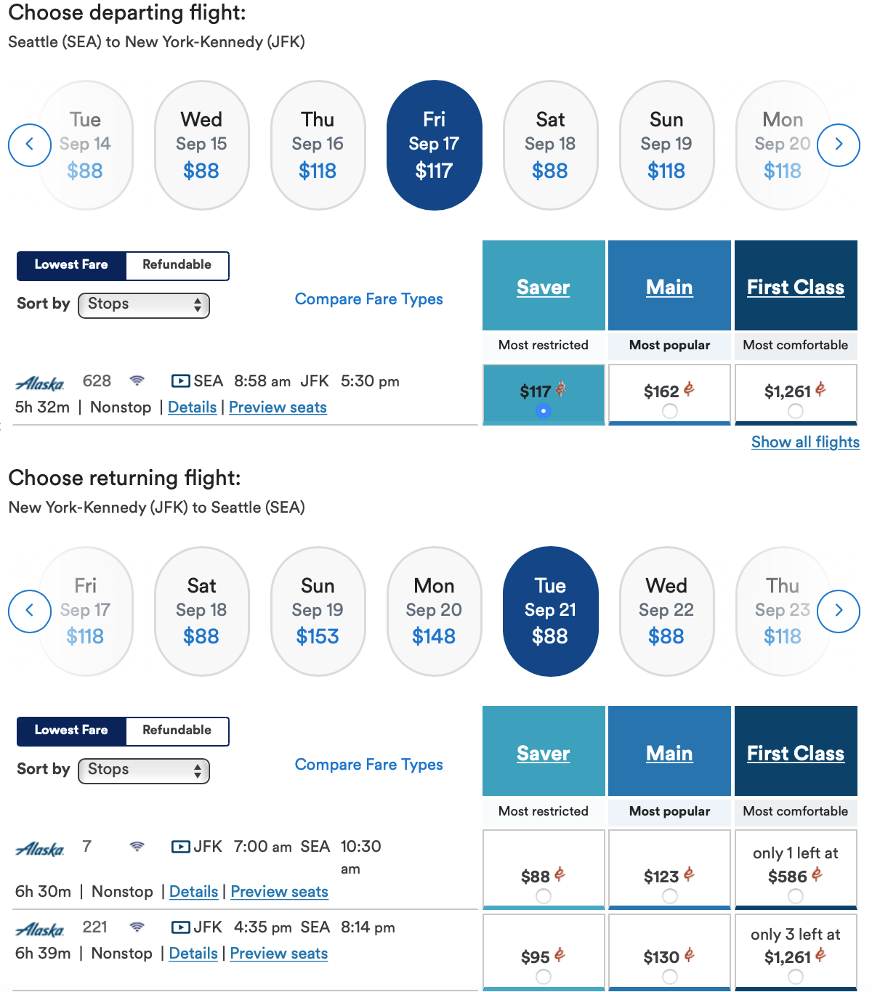Click the left arrow for earlier departure dates
The width and height of the screenshot is (872, 992).
[x=30, y=145]
